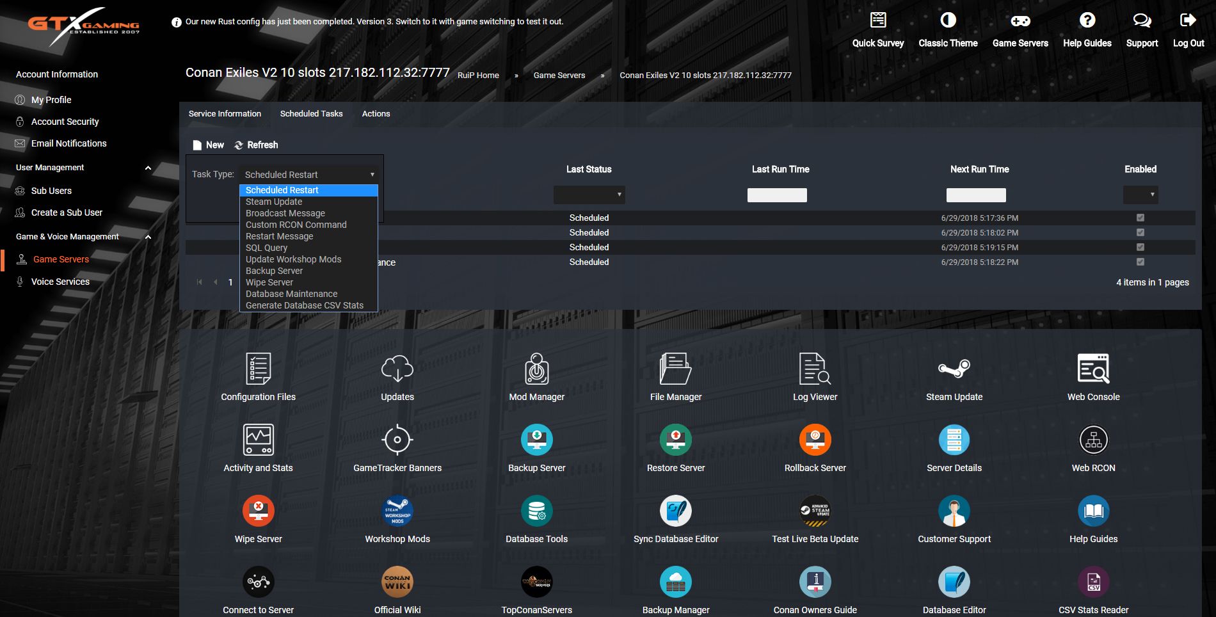The width and height of the screenshot is (1216, 617).
Task: Open the Support link in the header
Action: coord(1142,29)
